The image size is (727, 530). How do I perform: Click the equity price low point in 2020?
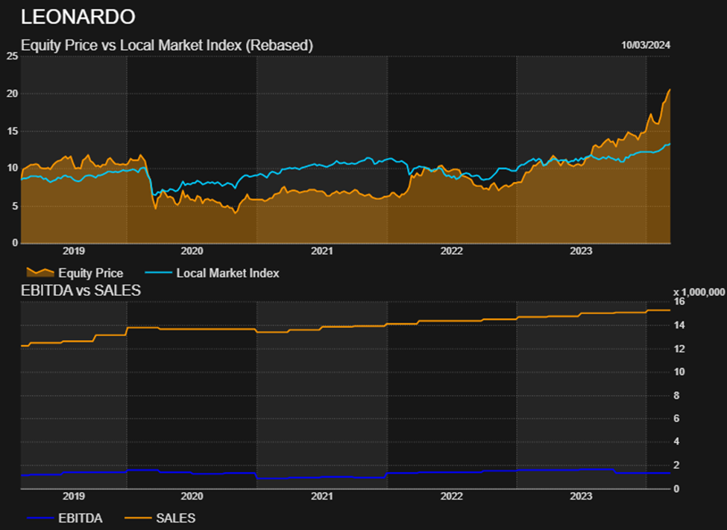pyautogui.click(x=235, y=212)
